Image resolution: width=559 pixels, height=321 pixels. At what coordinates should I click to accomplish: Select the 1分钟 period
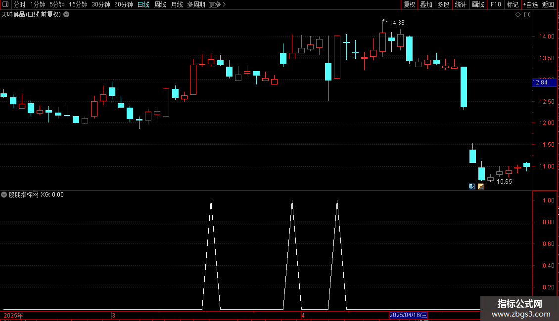[x=38, y=4]
